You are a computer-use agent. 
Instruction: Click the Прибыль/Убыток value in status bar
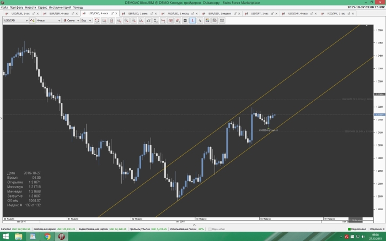point(159,229)
